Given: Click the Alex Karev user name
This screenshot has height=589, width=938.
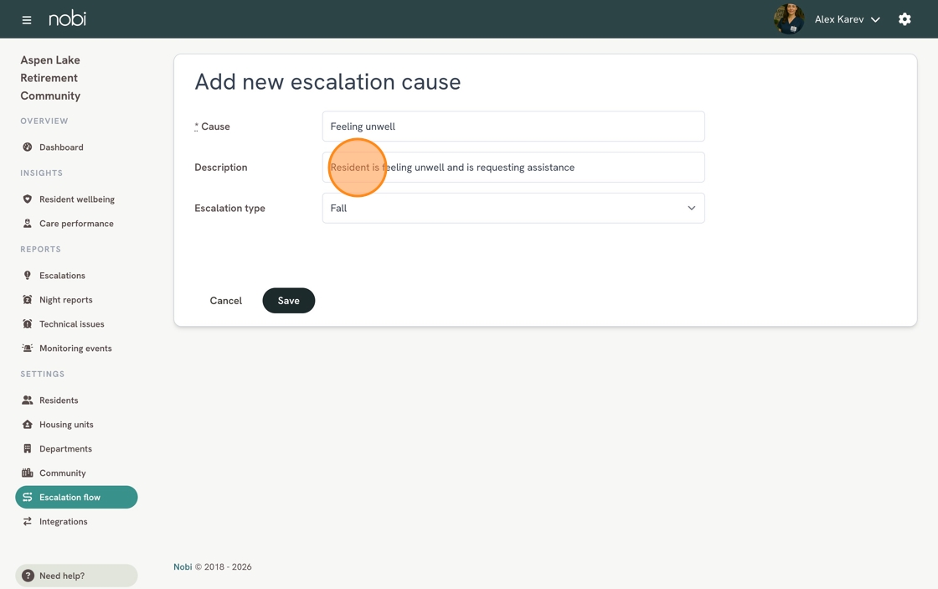Looking at the screenshot, I should coord(838,20).
